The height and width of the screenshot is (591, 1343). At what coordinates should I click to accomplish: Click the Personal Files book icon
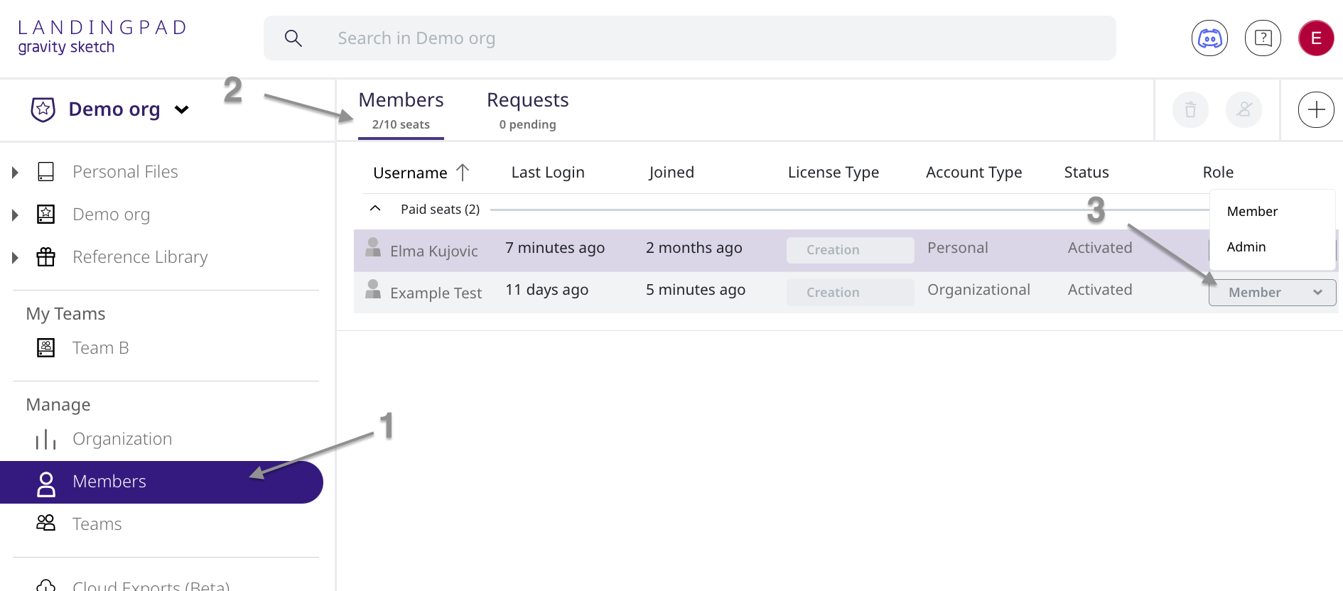[x=46, y=172]
